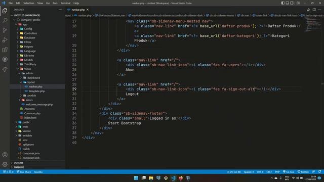This screenshot has width=324, height=182.
Task: Open the Selection menu
Action: pyautogui.click(x=29, y=3)
